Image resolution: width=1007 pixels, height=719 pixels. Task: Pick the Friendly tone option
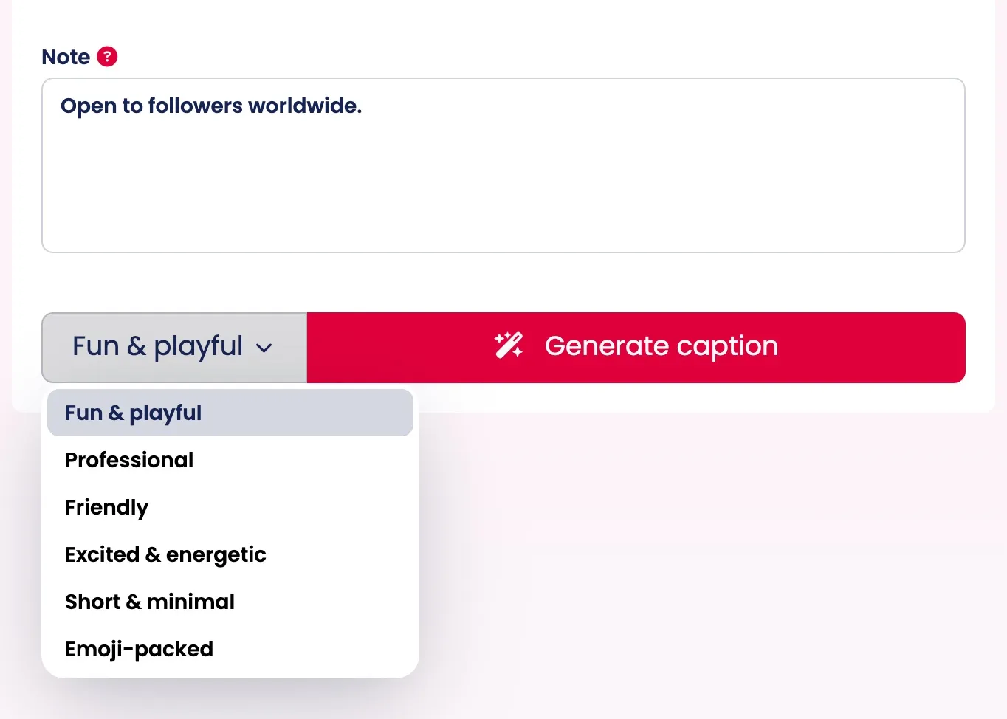pyautogui.click(x=230, y=507)
